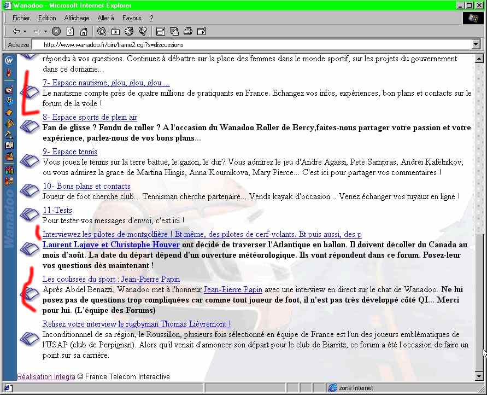Click the page scrollbar down arrow
The image size is (487, 395).
[479, 376]
